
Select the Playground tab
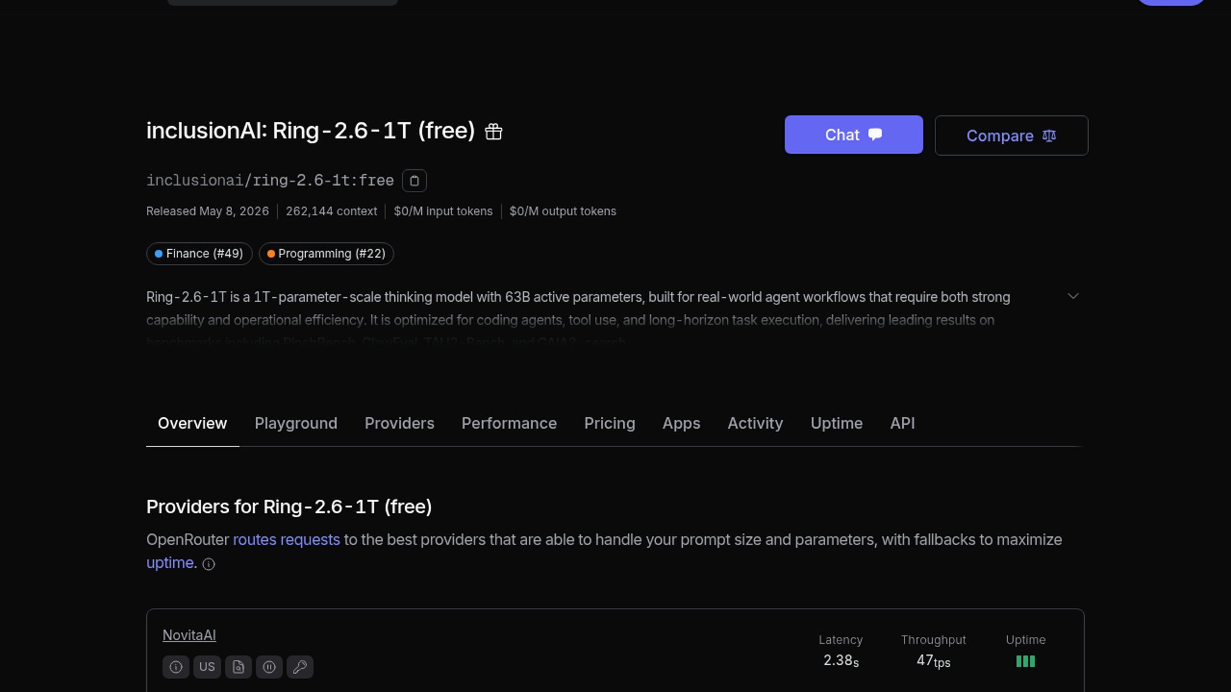(x=296, y=424)
